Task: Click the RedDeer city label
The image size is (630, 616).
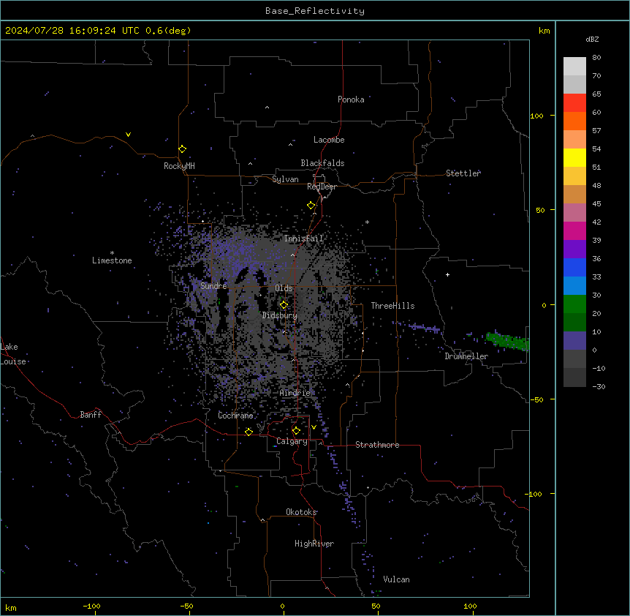Action: [x=322, y=187]
